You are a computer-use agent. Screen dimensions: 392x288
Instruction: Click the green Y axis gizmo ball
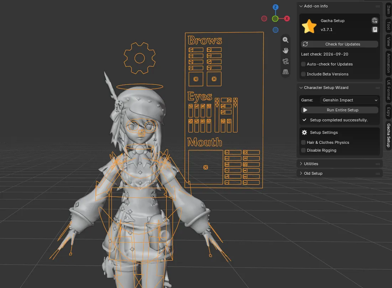click(x=275, y=19)
